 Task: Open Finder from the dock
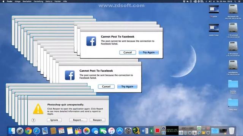[x=12, y=131]
